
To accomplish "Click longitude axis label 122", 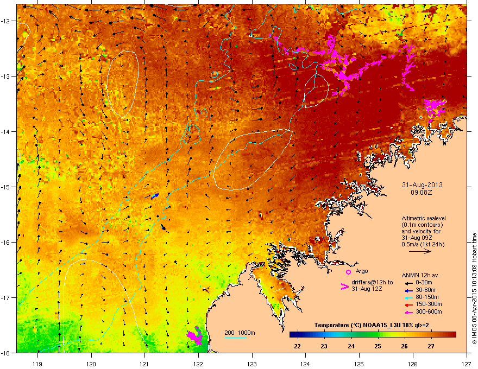I will click(x=198, y=364).
